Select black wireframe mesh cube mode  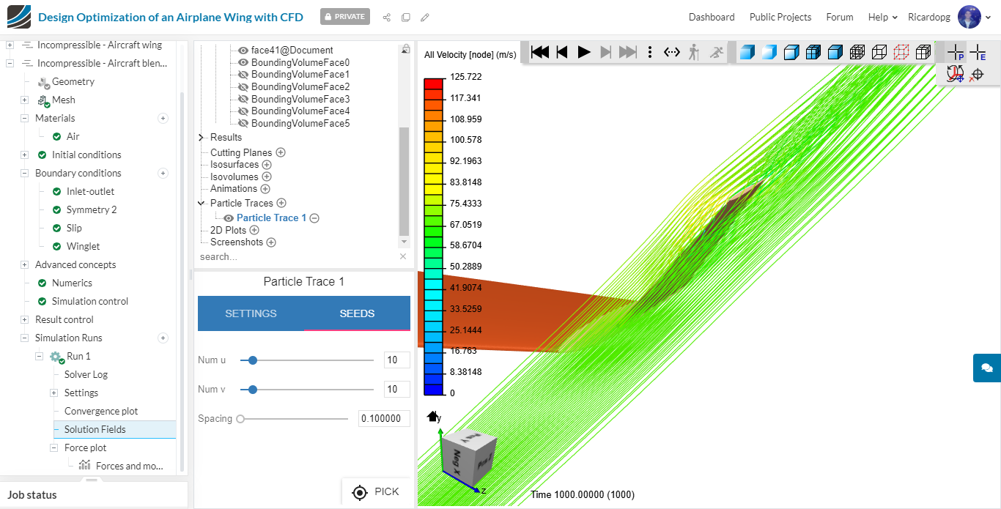pos(857,52)
